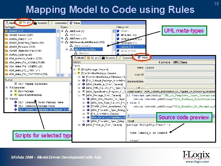The image size is (221, 166).
Task: Click the documentation field
Action: (x=180, y=81)
